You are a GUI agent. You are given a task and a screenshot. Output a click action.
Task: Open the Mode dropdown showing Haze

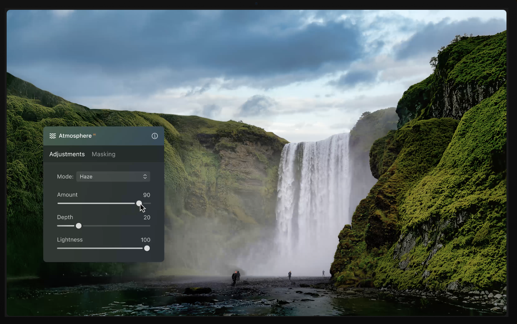point(113,177)
